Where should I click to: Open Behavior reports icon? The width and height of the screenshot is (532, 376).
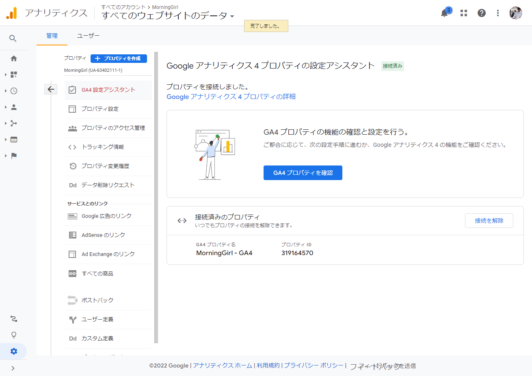coord(14,140)
